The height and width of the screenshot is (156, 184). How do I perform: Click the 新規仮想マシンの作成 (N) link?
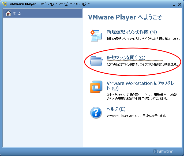[132, 32]
